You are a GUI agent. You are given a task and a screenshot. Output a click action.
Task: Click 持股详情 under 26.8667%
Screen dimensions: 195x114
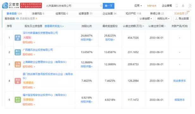point(86,40)
